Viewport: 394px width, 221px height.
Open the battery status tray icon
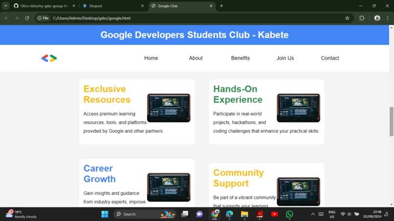[x=356, y=214]
